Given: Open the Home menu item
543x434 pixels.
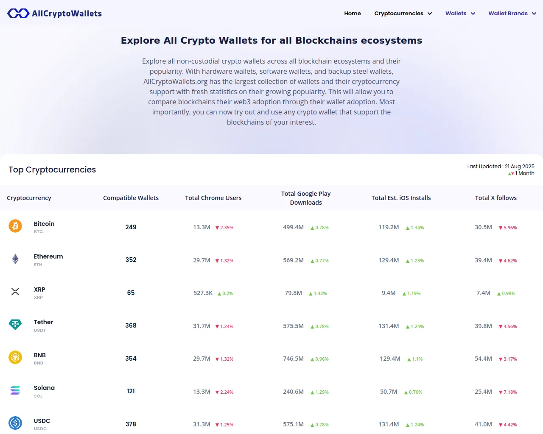Looking at the screenshot, I should click(x=353, y=14).
